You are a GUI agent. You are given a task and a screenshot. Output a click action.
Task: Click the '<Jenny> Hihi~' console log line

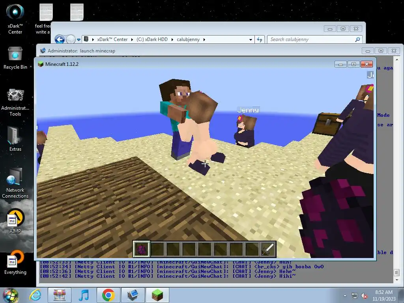(x=168, y=276)
